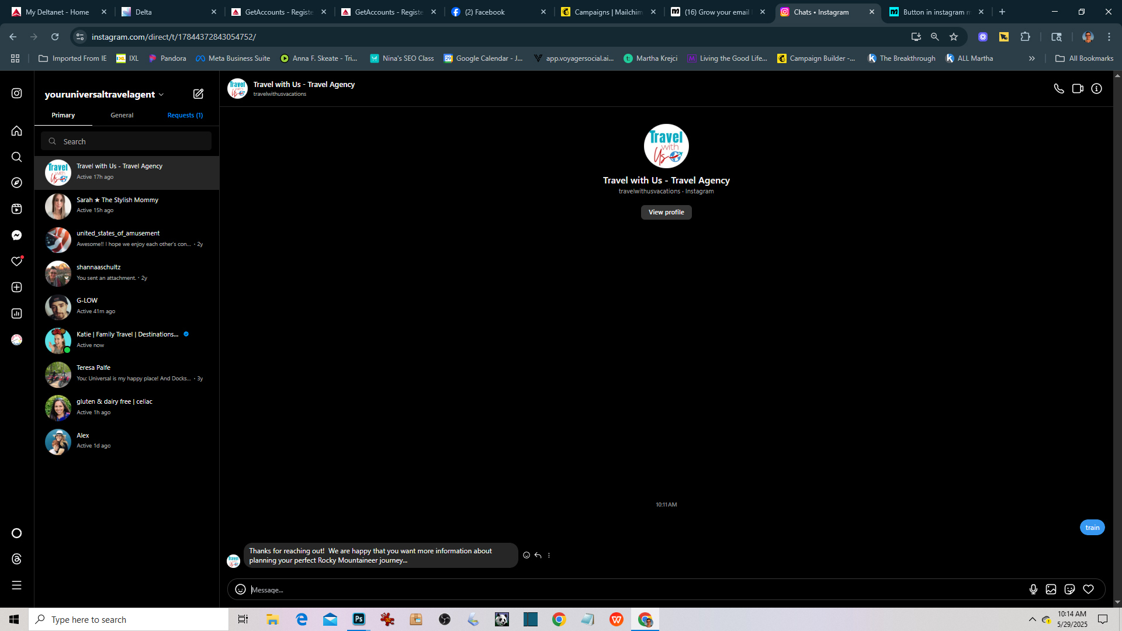Screen dimensions: 1122x631
Task: Switch to General inbox tab
Action: [x=122, y=115]
